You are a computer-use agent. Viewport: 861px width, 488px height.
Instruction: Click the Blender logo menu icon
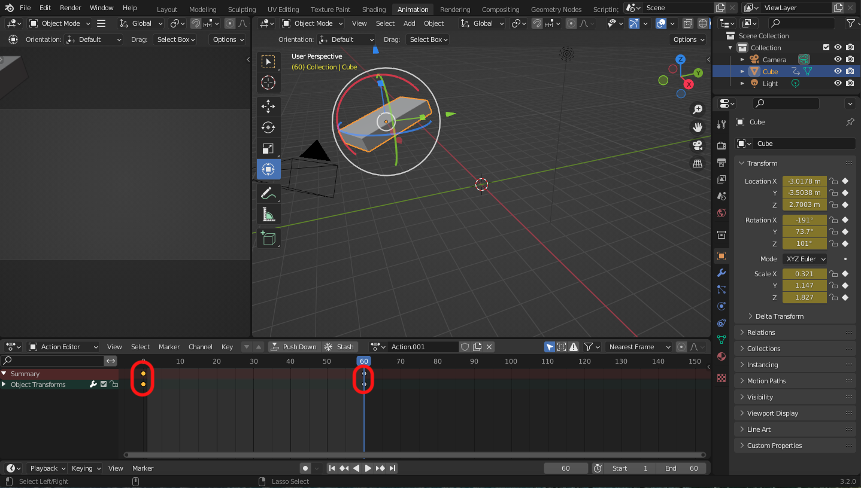[x=10, y=8]
